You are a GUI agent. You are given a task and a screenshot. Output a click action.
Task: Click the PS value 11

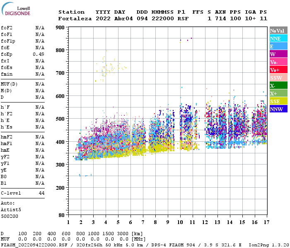click(263, 19)
